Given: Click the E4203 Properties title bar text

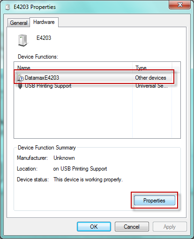Looking at the screenshot, I should (35, 7).
